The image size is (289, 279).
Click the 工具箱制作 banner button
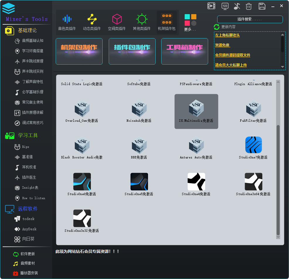[x=184, y=51]
